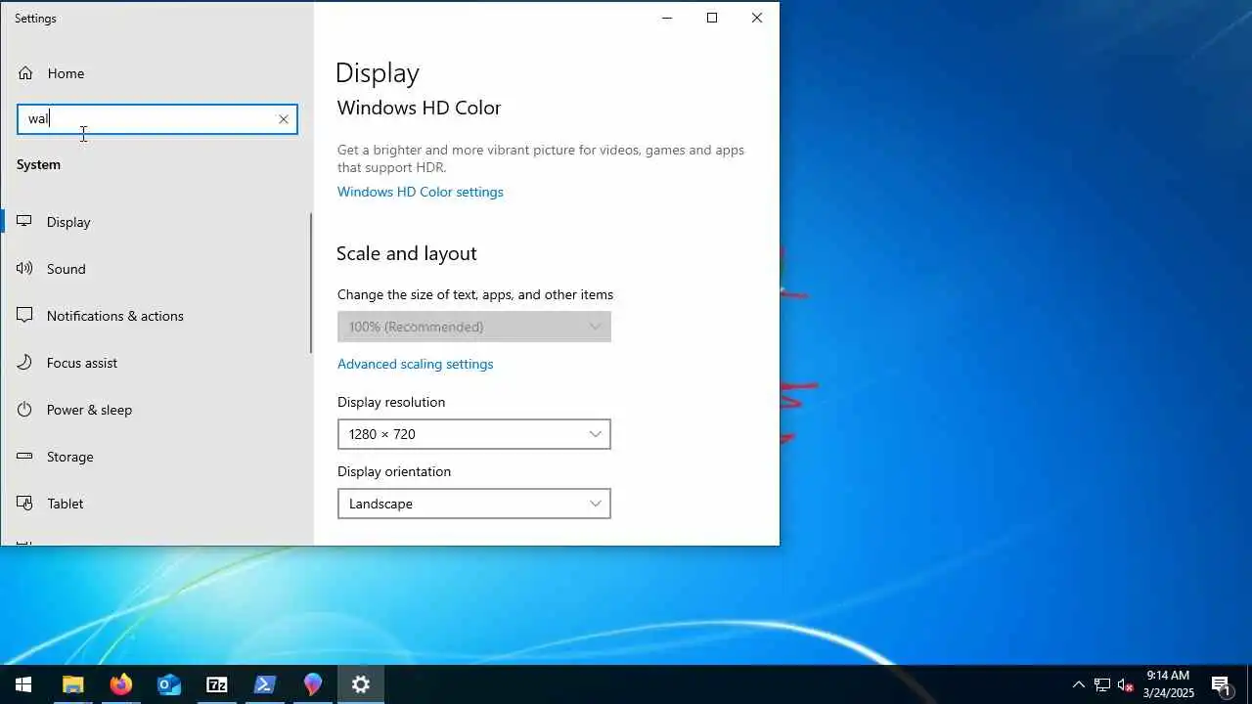Open the Display resolution dropdown
The image size is (1252, 704).
474,434
